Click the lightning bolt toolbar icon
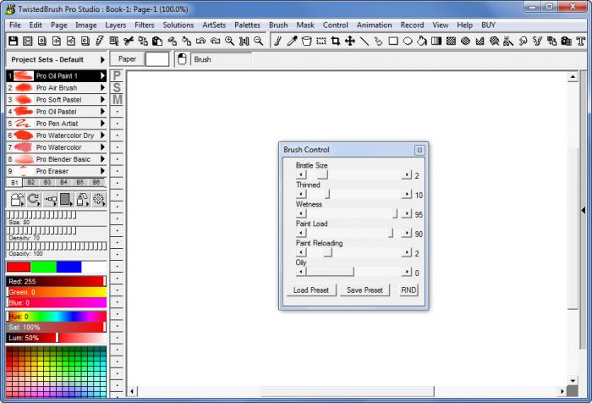The width and height of the screenshot is (592, 403). tap(100, 41)
